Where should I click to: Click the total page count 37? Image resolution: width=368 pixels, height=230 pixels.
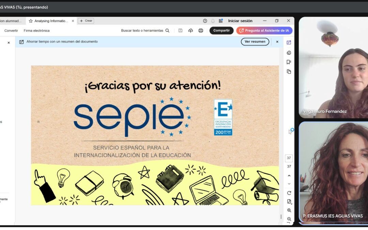click(x=289, y=166)
